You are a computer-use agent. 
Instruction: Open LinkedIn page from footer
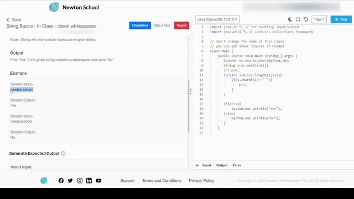89,181
